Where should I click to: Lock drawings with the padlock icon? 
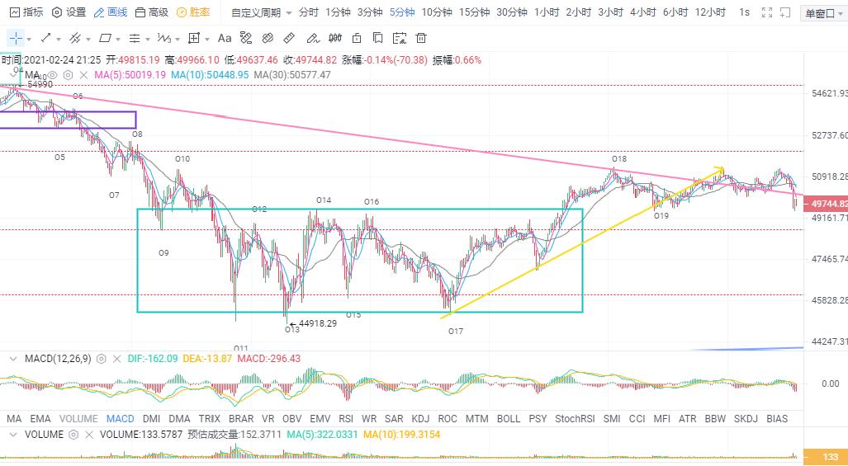click(x=357, y=38)
